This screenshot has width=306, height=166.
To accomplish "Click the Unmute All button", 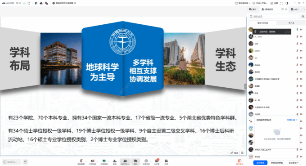I will pyautogui.click(x=277, y=163).
